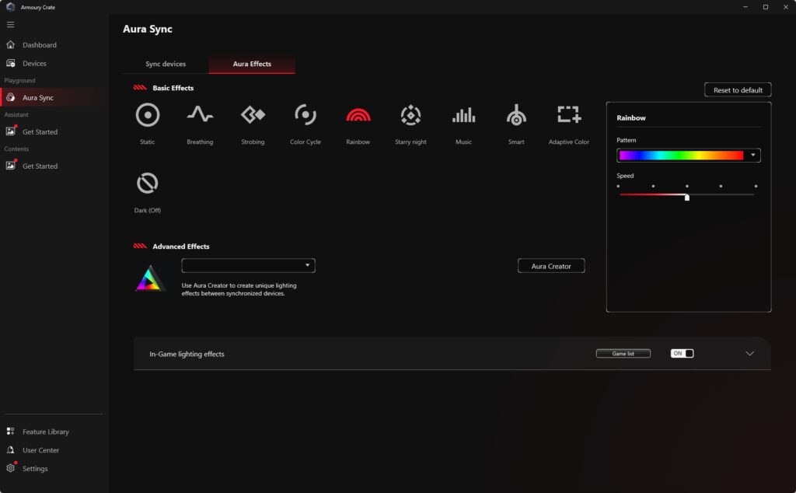This screenshot has width=796, height=493.
Task: Turn lighting off with Dark (Off)
Action: pyautogui.click(x=148, y=184)
